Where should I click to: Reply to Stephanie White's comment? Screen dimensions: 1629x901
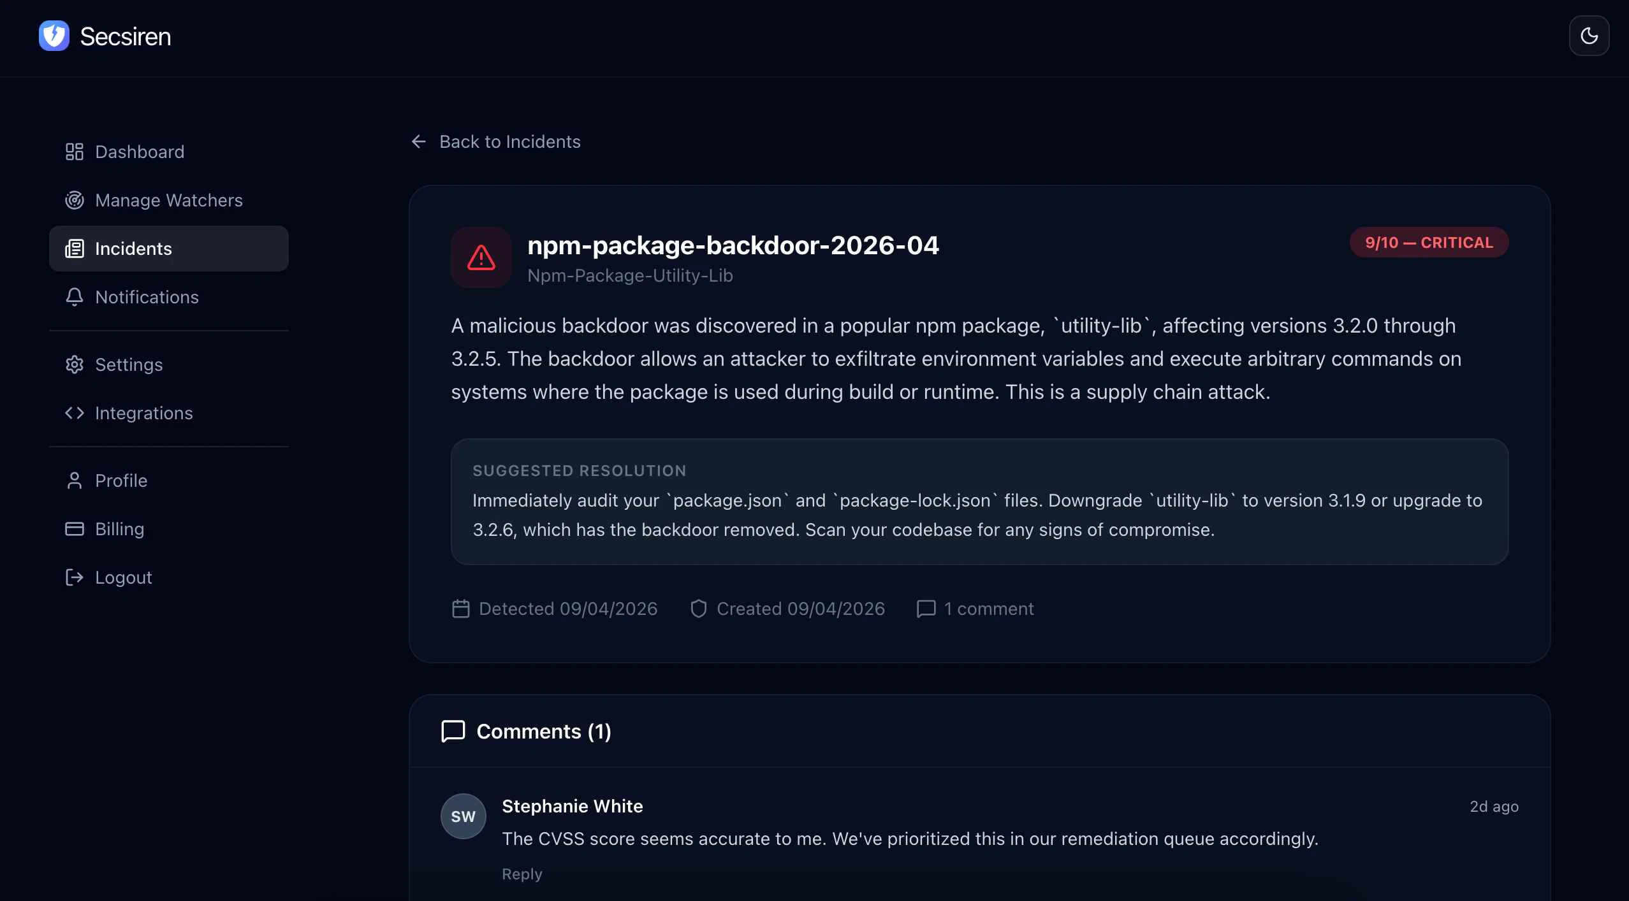pos(521,874)
